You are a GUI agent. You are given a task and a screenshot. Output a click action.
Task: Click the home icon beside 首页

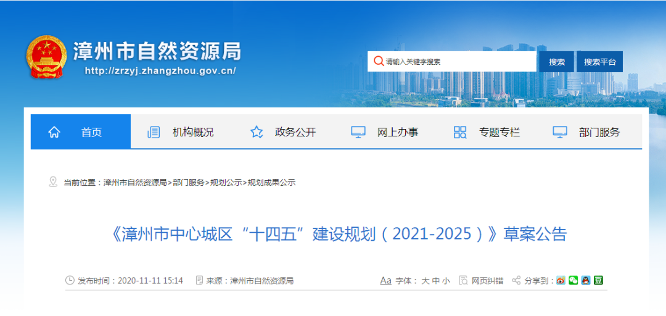[x=54, y=132]
